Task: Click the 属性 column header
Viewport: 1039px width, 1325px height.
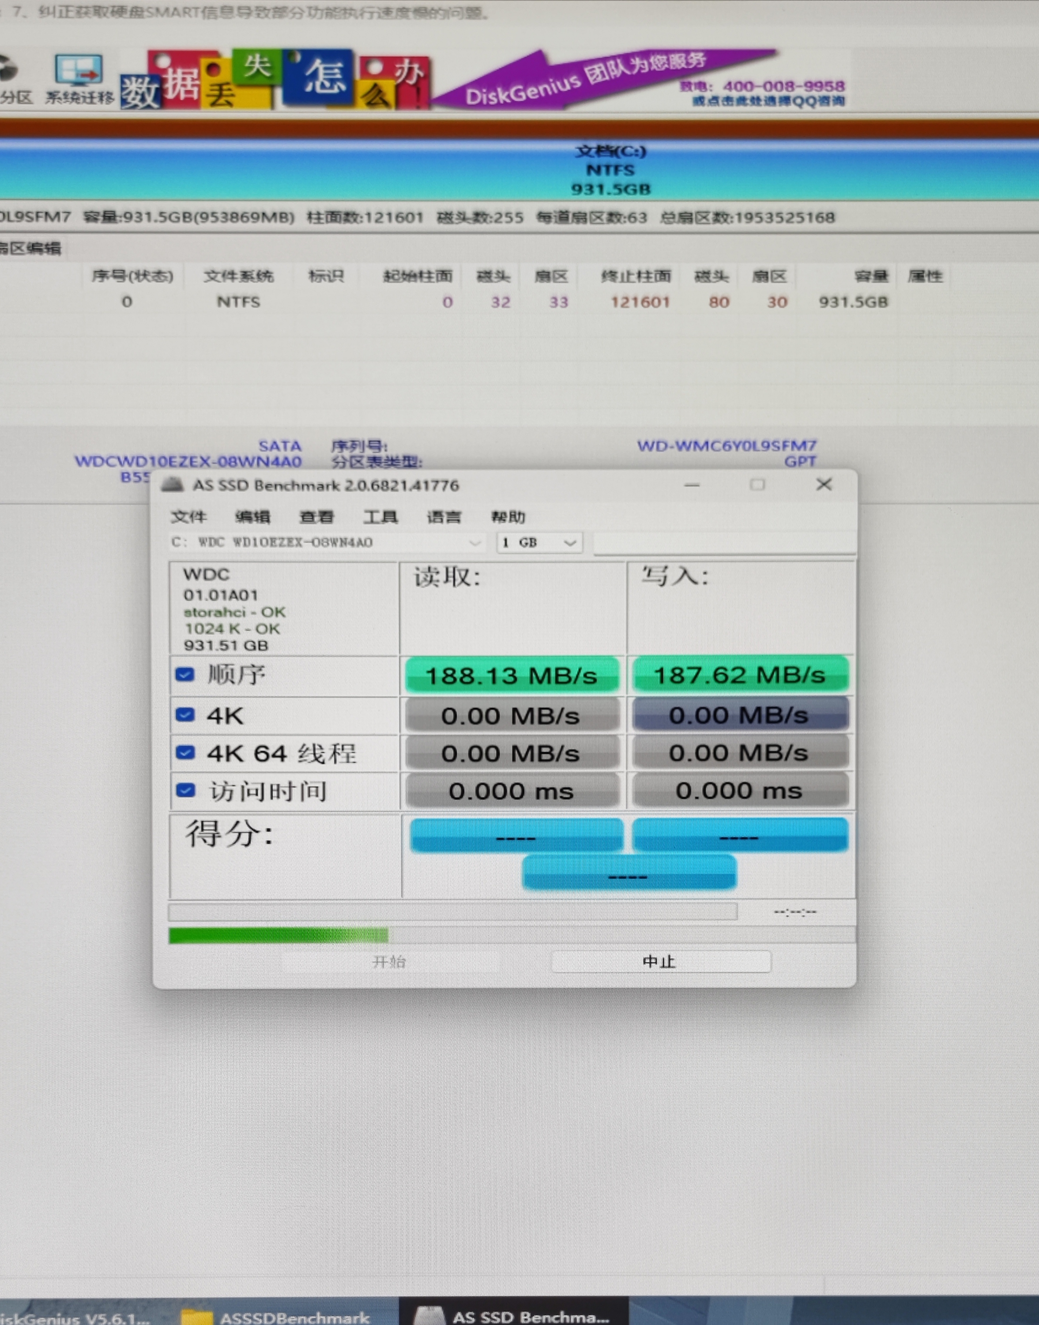Action: [x=925, y=276]
